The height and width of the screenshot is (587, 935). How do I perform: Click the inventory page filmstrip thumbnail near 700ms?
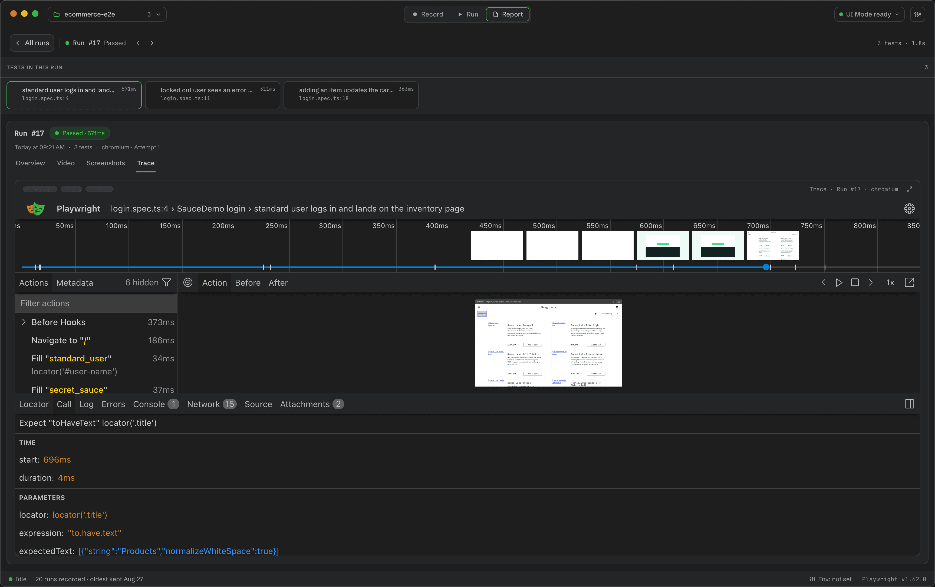(x=773, y=246)
